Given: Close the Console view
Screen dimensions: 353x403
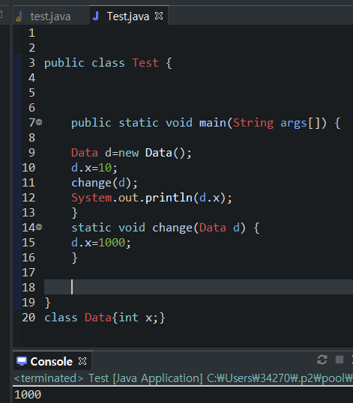Looking at the screenshot, I should click(82, 361).
